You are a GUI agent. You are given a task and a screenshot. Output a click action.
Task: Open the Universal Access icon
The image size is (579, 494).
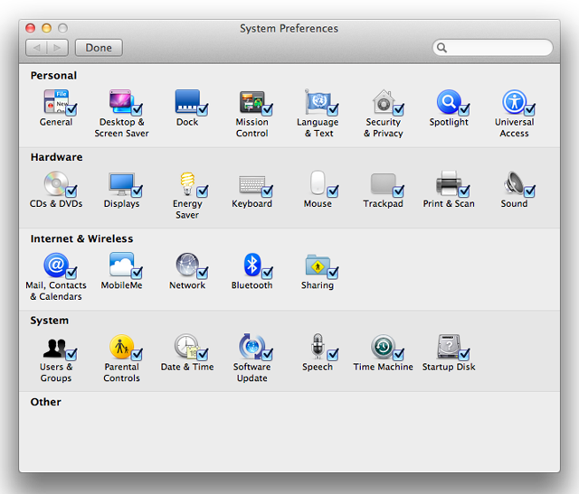pyautogui.click(x=514, y=101)
